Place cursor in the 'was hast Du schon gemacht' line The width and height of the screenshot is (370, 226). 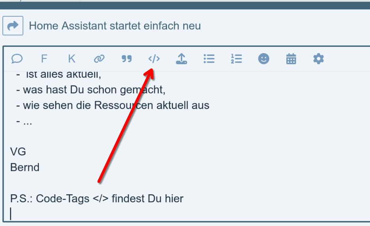[x=91, y=90]
